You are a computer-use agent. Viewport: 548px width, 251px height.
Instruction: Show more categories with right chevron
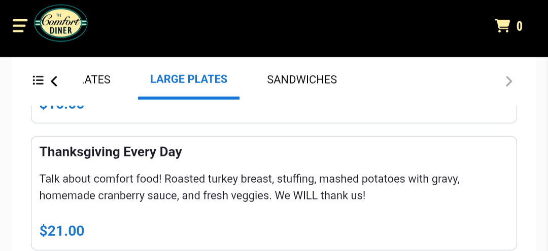pyautogui.click(x=509, y=81)
